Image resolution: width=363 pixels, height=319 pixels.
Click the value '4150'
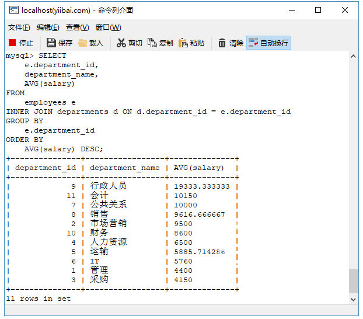[x=183, y=280]
